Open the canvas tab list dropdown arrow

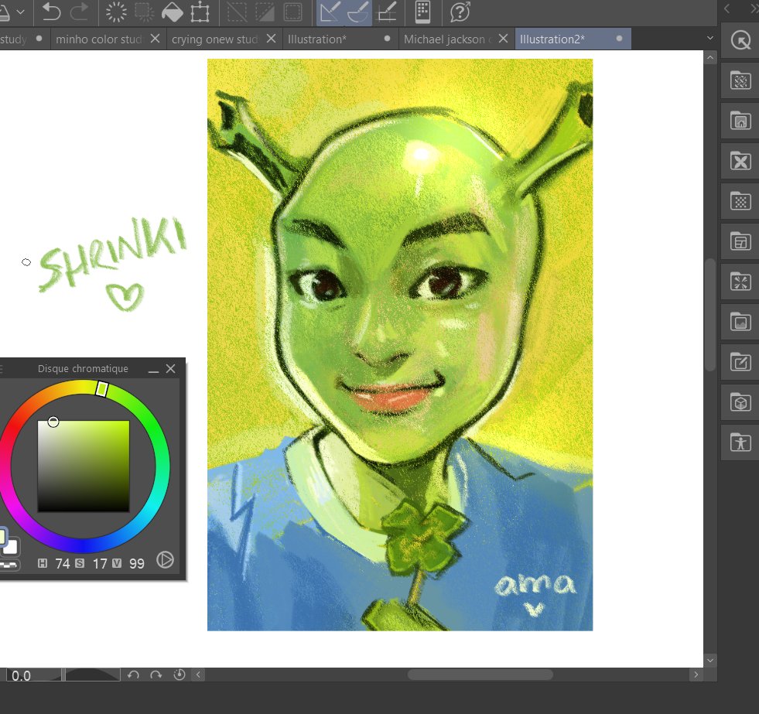[710, 38]
